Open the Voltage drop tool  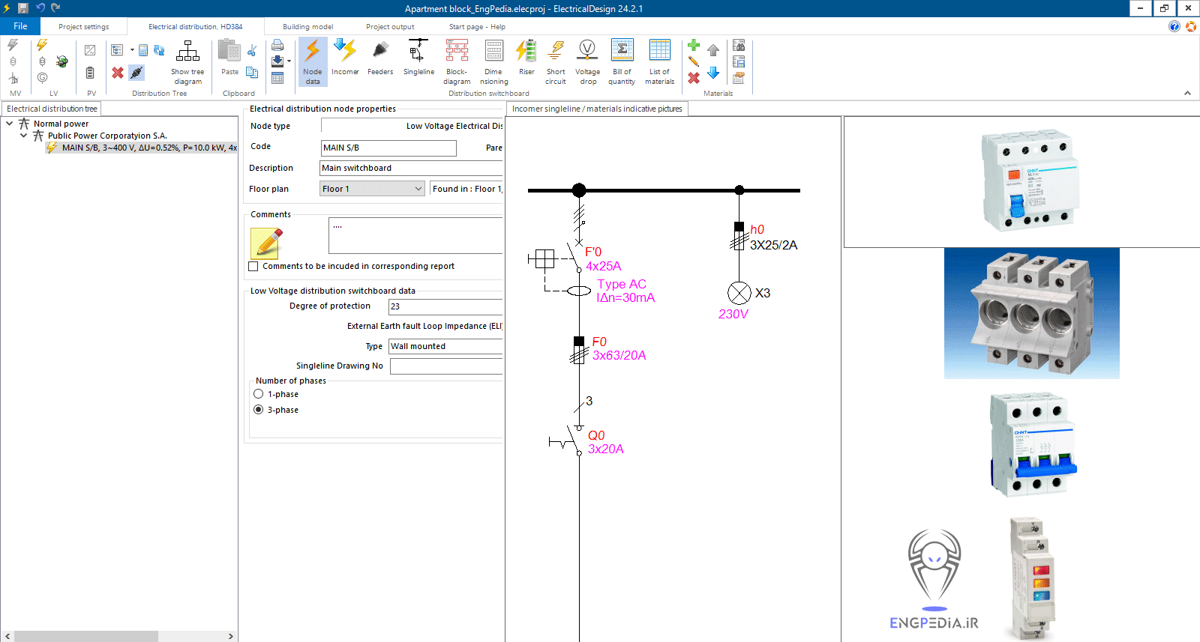[x=587, y=61]
